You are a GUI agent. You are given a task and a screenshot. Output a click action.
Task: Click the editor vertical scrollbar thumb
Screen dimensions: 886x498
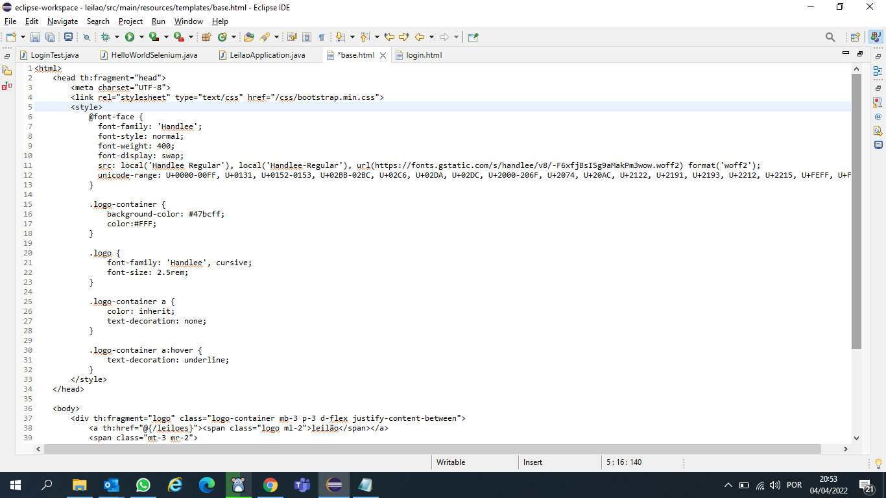856,211
